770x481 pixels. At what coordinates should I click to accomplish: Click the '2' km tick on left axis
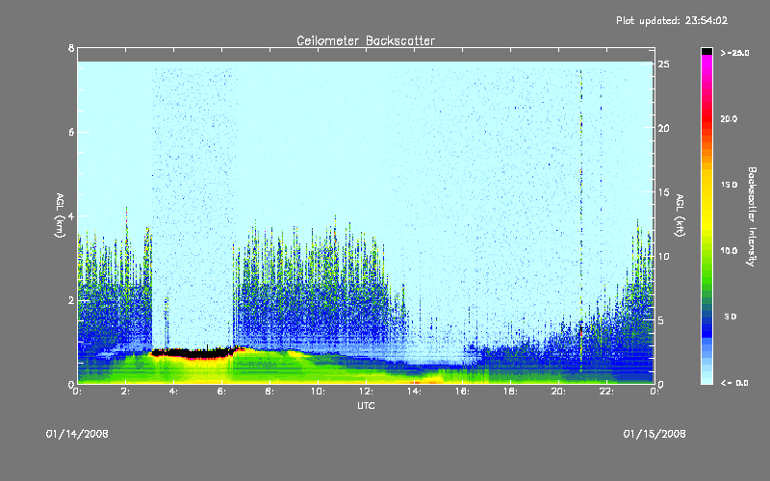point(71,300)
